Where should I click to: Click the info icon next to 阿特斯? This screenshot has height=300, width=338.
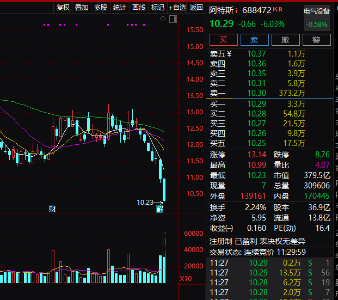[x=236, y=10]
